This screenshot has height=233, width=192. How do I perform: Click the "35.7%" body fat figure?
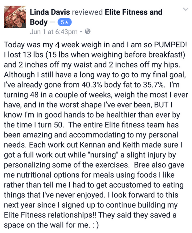coord(153,85)
